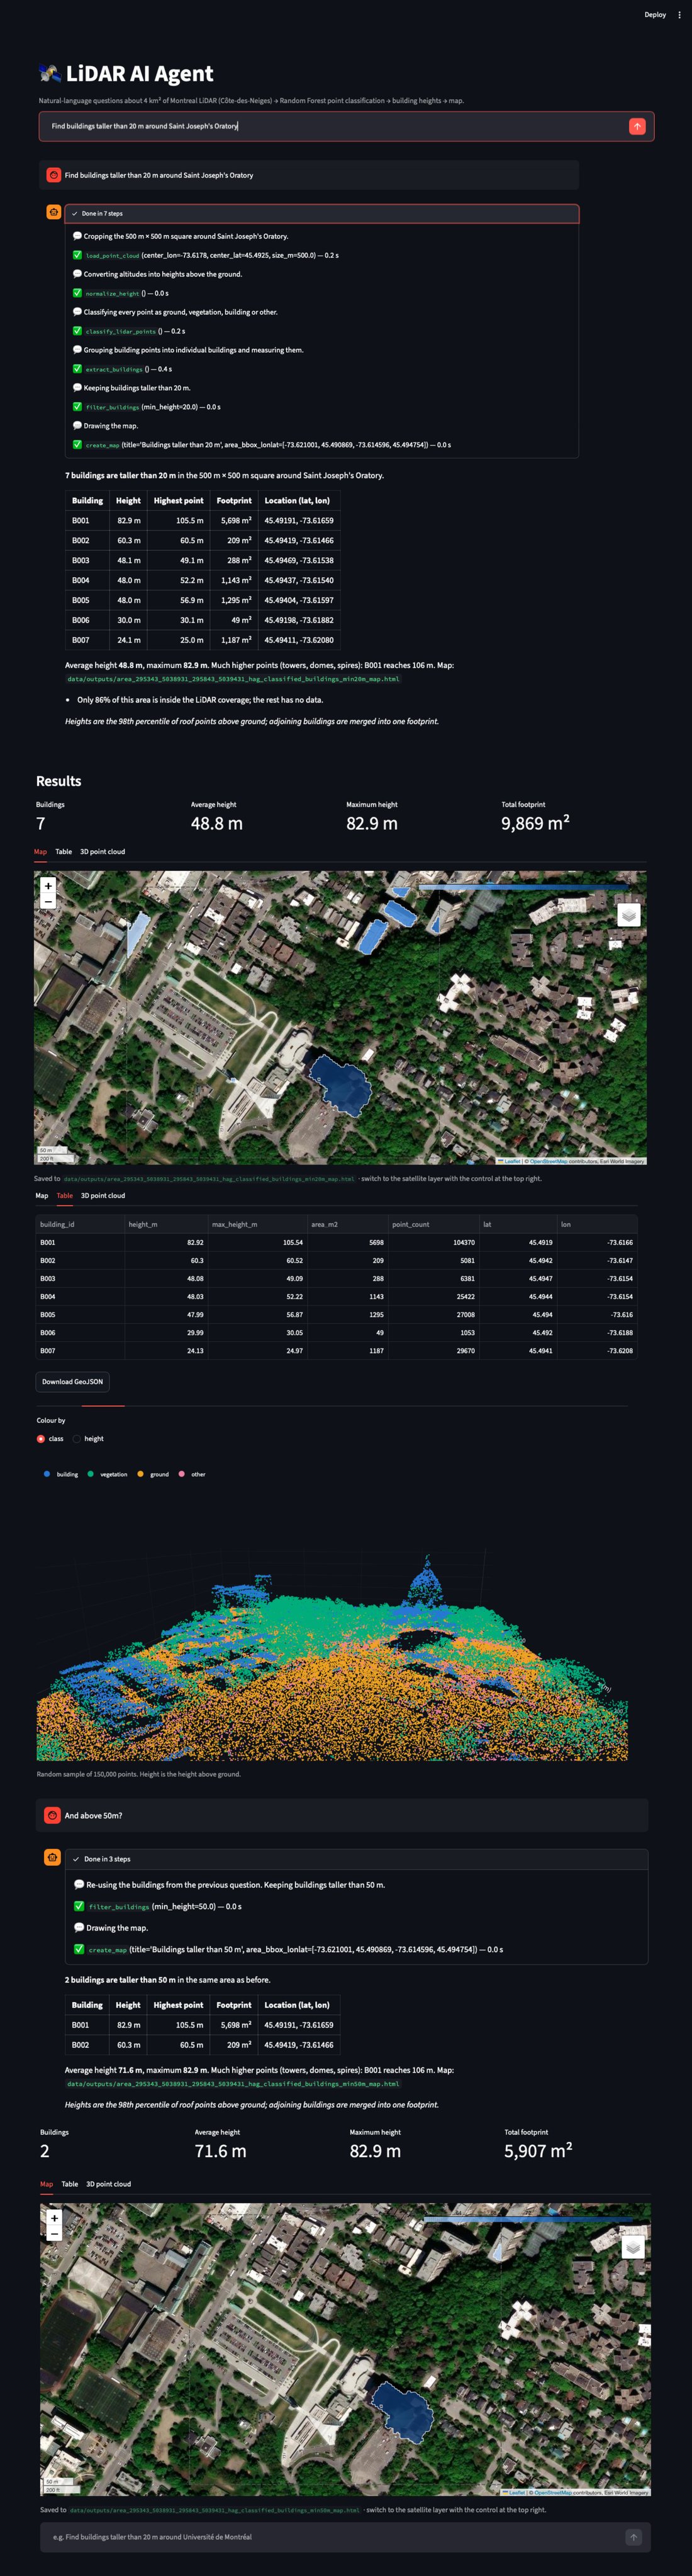Screen dimensions: 692x2576
Task: Click the green vegetation legend dot
Action: [91, 1474]
